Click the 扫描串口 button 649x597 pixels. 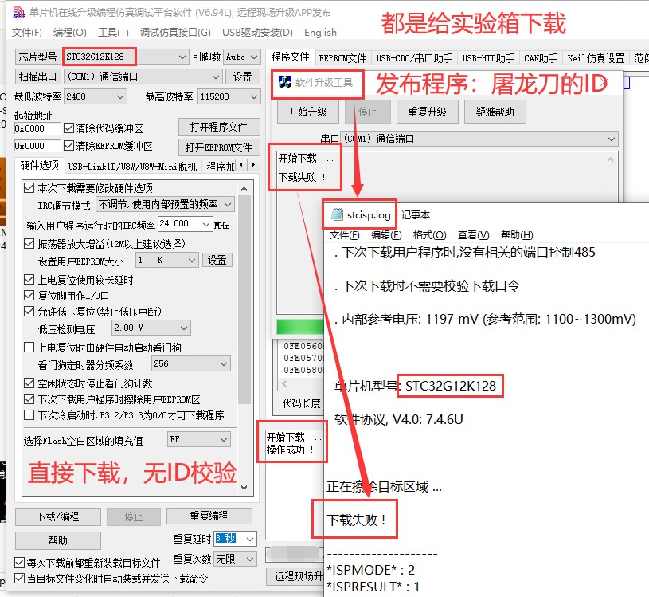(37, 77)
